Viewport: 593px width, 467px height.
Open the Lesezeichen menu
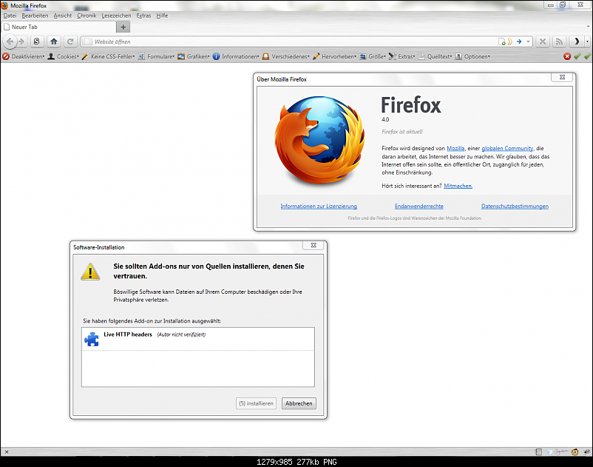click(x=116, y=16)
